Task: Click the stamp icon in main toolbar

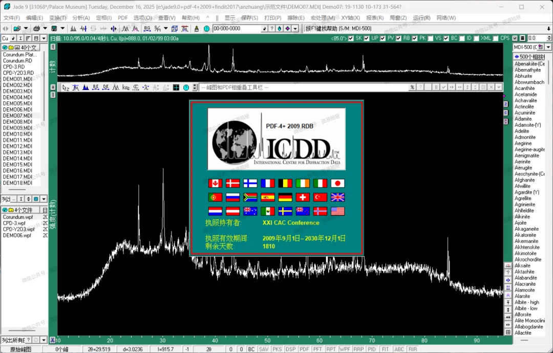Action: (x=197, y=29)
